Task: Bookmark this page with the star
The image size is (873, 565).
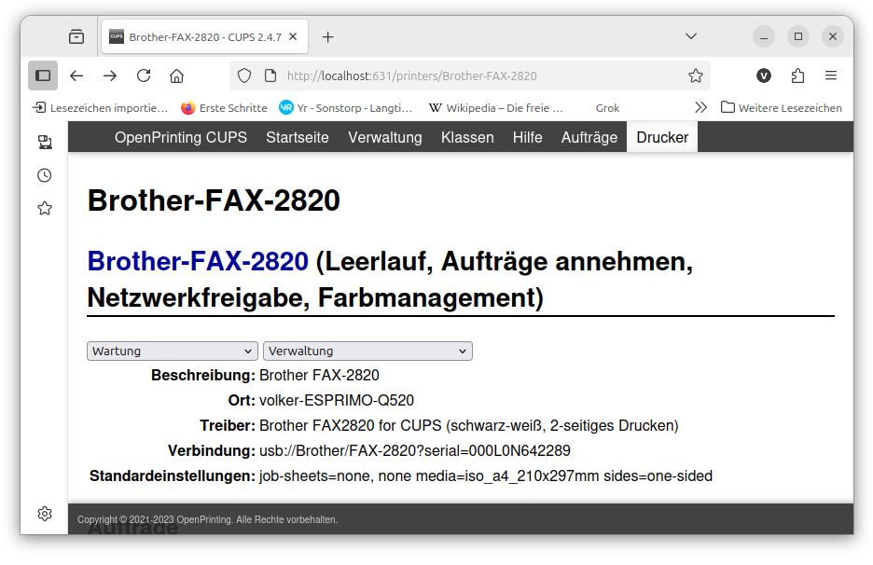Action: coord(696,76)
